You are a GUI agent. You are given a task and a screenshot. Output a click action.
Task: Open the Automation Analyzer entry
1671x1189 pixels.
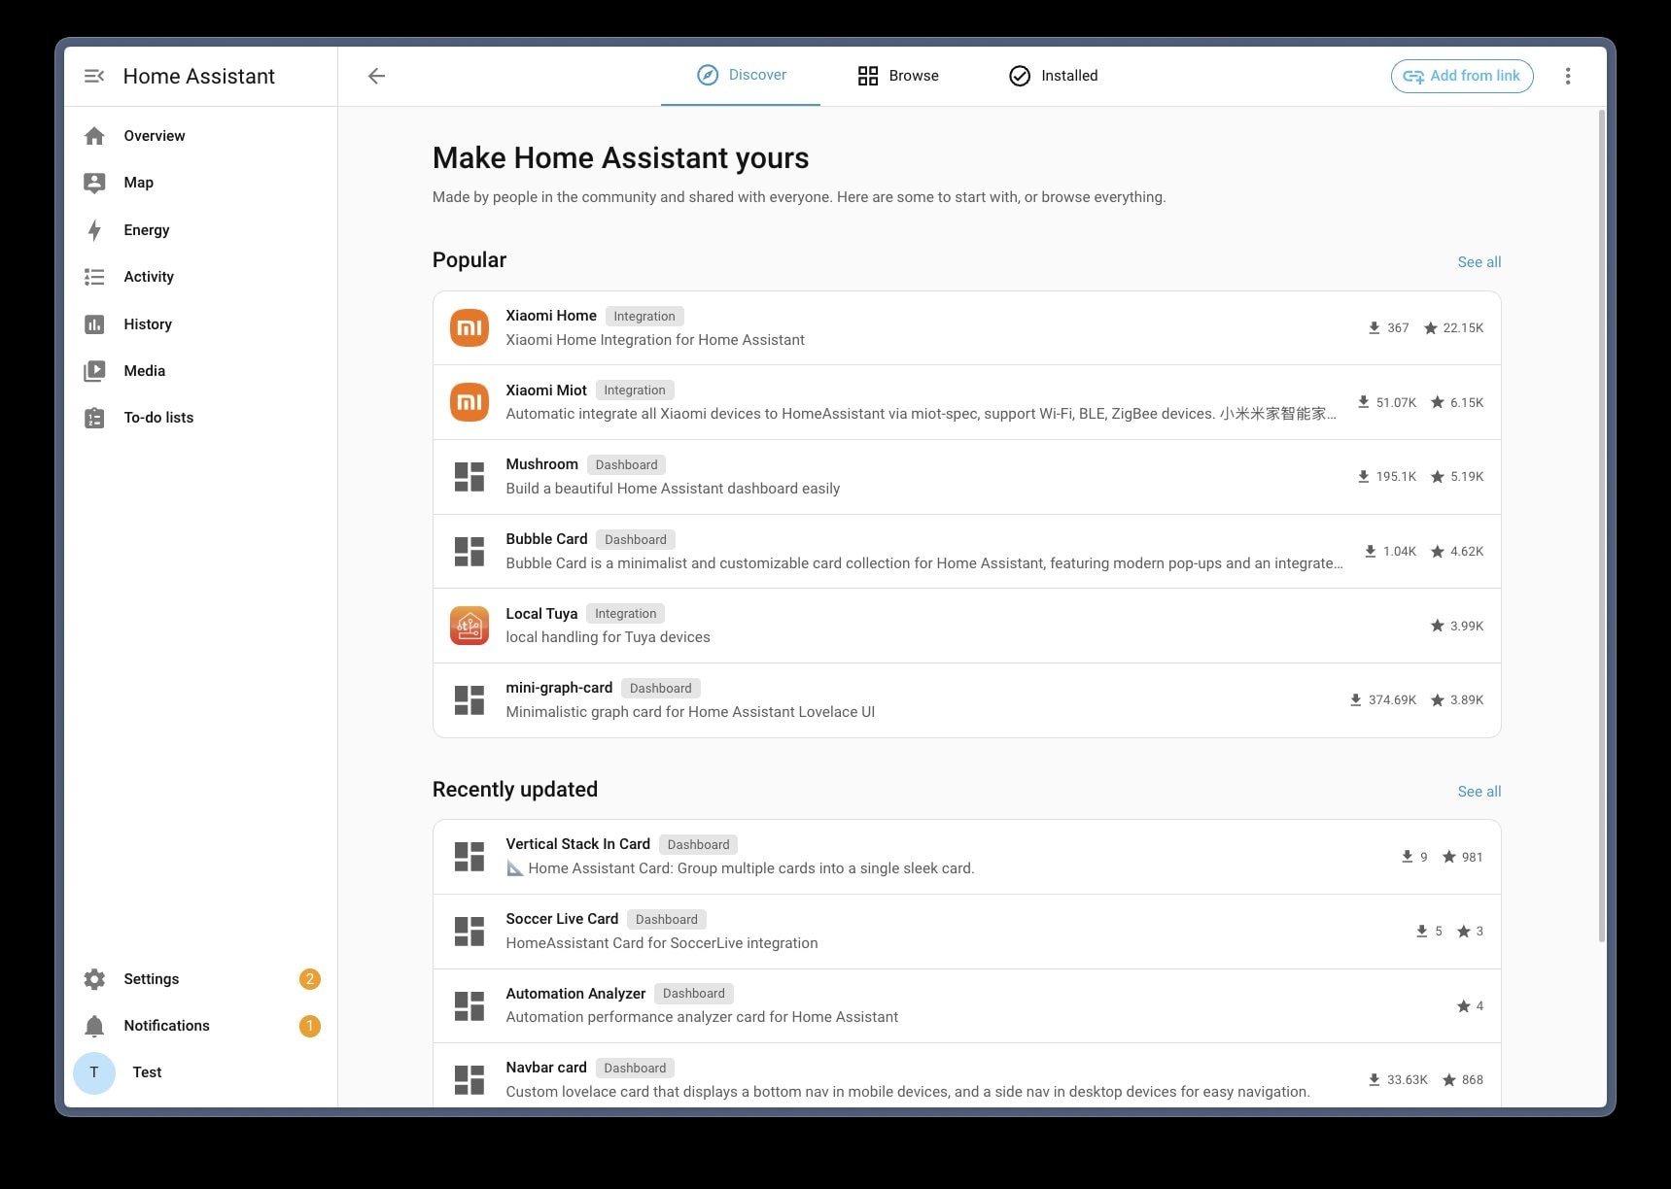tap(967, 1005)
